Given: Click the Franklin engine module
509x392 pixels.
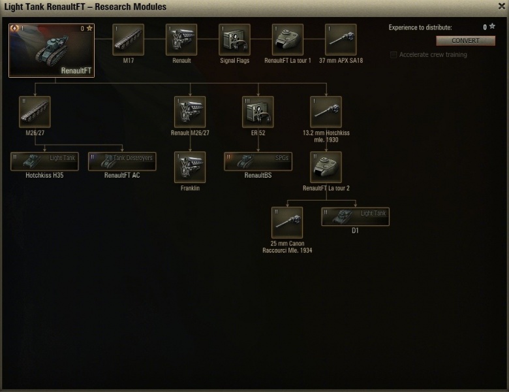Looking at the screenshot, I should click(x=190, y=167).
